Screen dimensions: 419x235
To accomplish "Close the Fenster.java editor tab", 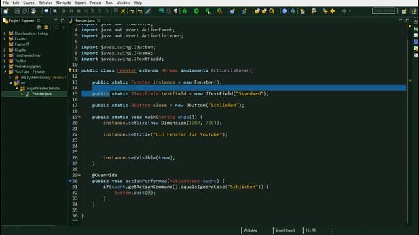I will (99, 20).
